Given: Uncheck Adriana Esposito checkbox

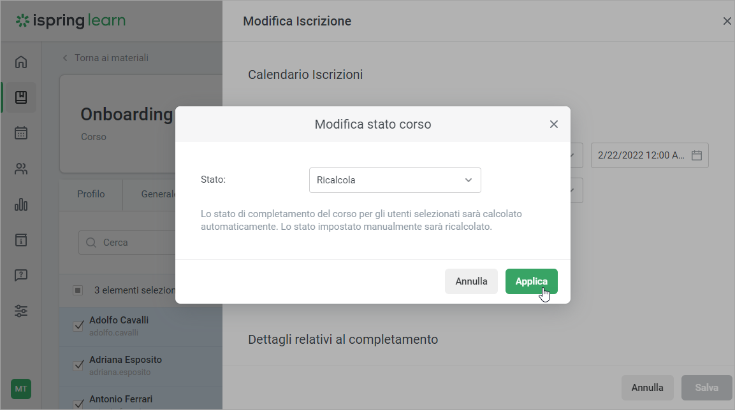Looking at the screenshot, I should click(79, 365).
